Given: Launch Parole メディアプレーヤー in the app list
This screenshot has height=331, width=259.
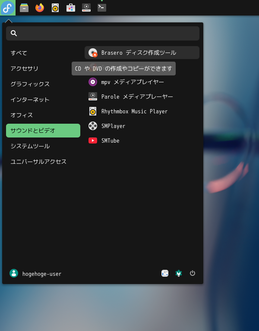Looking at the screenshot, I should pyautogui.click(x=142, y=97).
